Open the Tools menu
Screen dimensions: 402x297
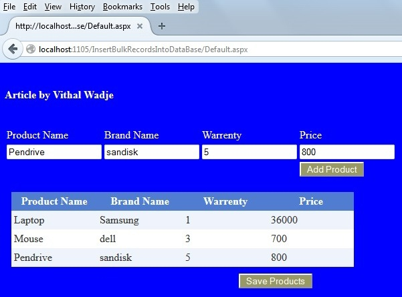160,7
